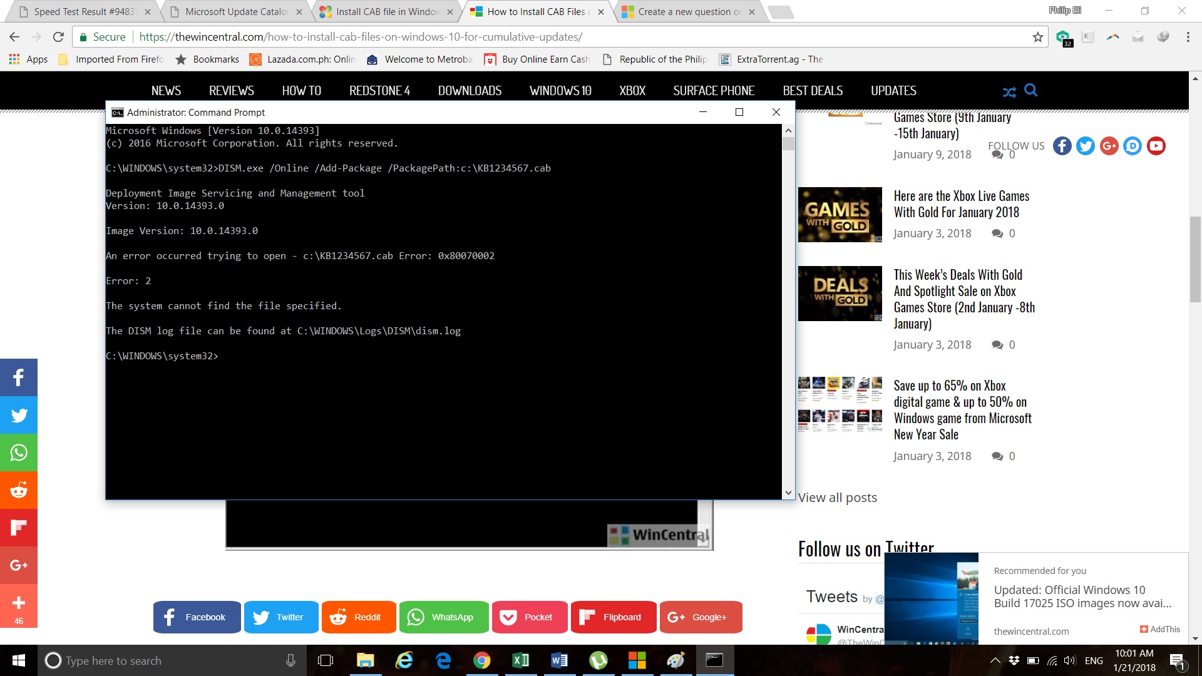Bookmark this page with the star icon

[x=1037, y=37]
